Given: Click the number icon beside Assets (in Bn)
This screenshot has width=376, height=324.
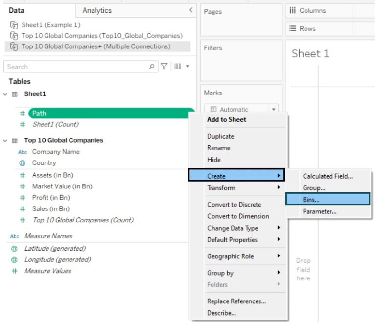Looking at the screenshot, I should pos(23,175).
